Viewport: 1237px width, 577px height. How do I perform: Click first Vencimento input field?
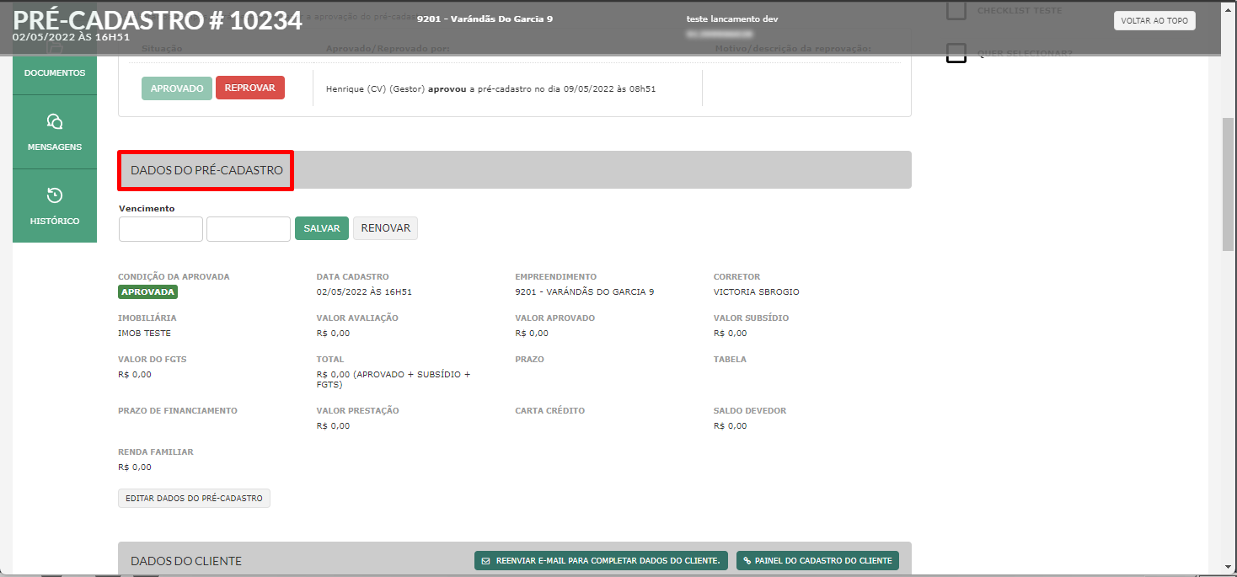tap(161, 229)
